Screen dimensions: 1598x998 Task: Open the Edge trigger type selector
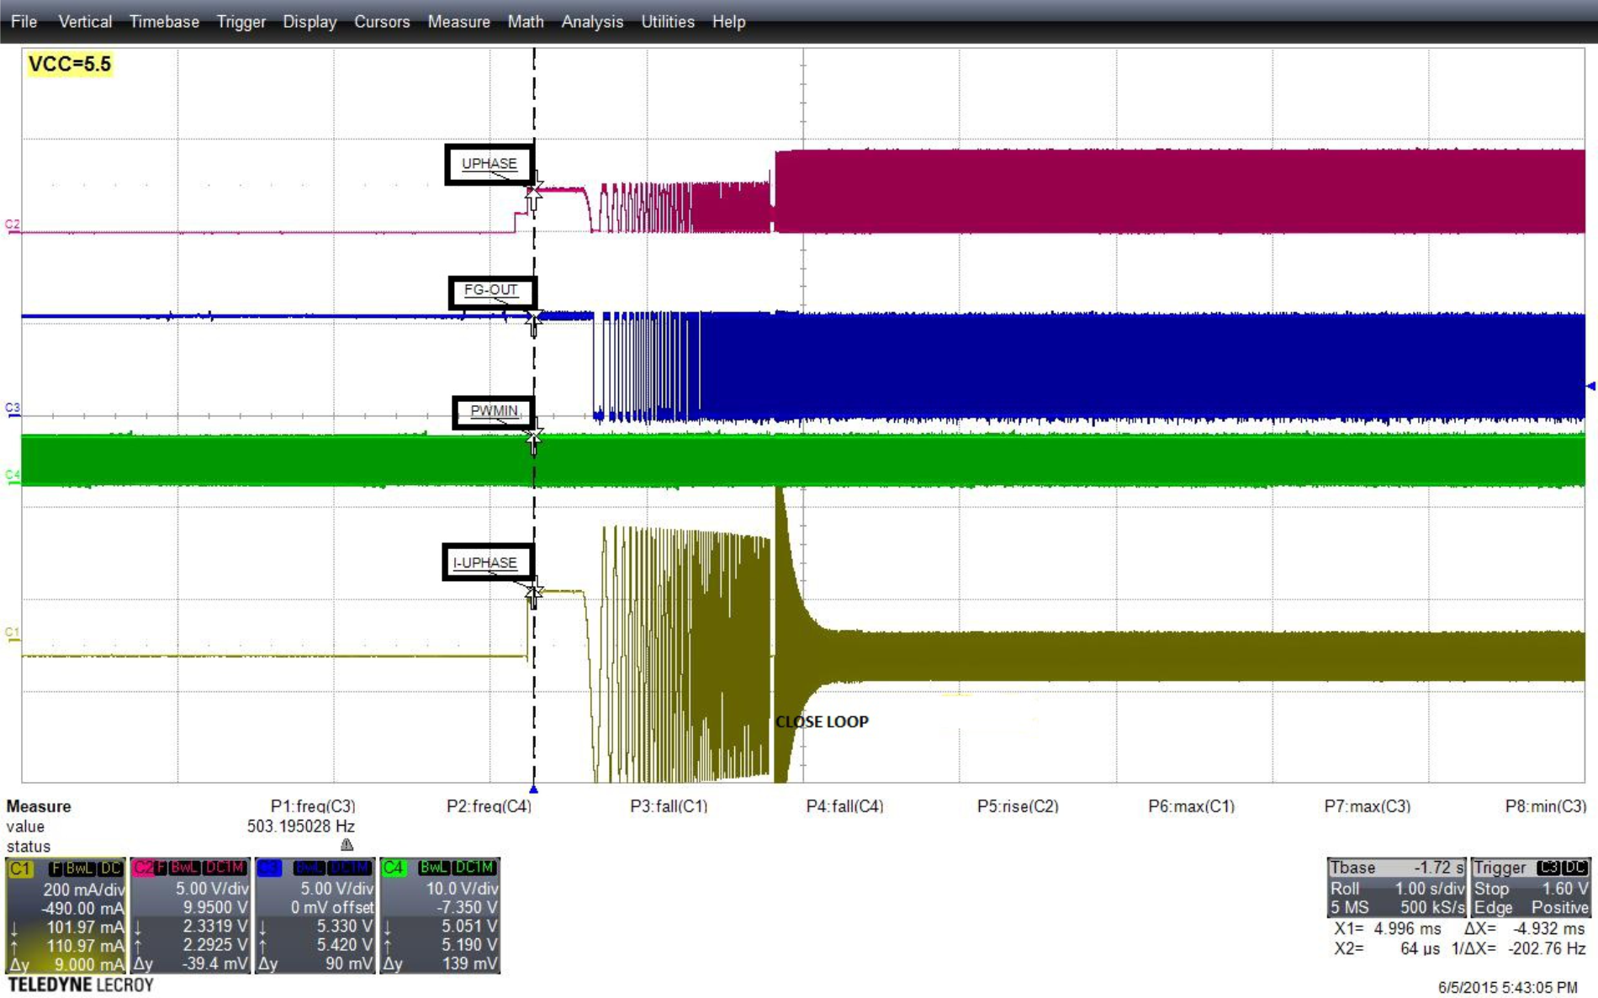pos(1495,907)
